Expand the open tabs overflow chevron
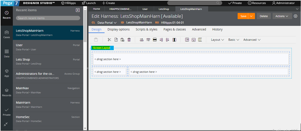This screenshot has height=131, width=301. (297, 9)
